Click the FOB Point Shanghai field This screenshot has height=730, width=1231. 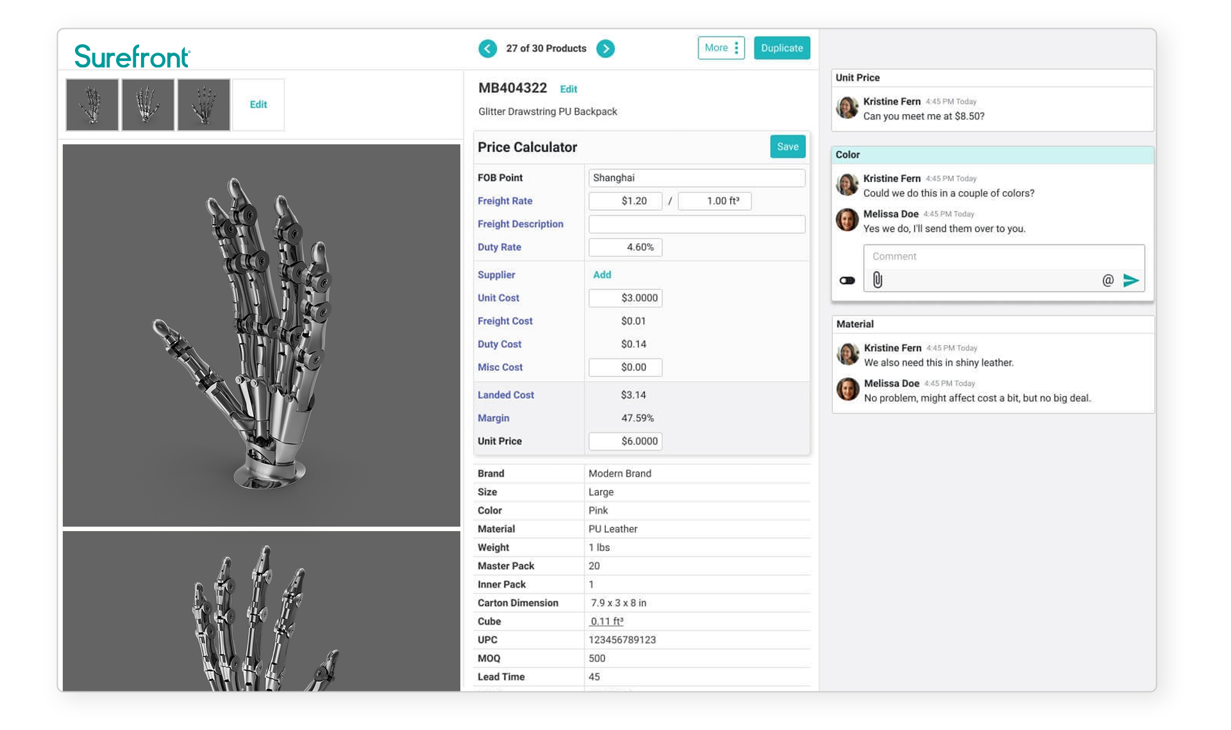(696, 177)
